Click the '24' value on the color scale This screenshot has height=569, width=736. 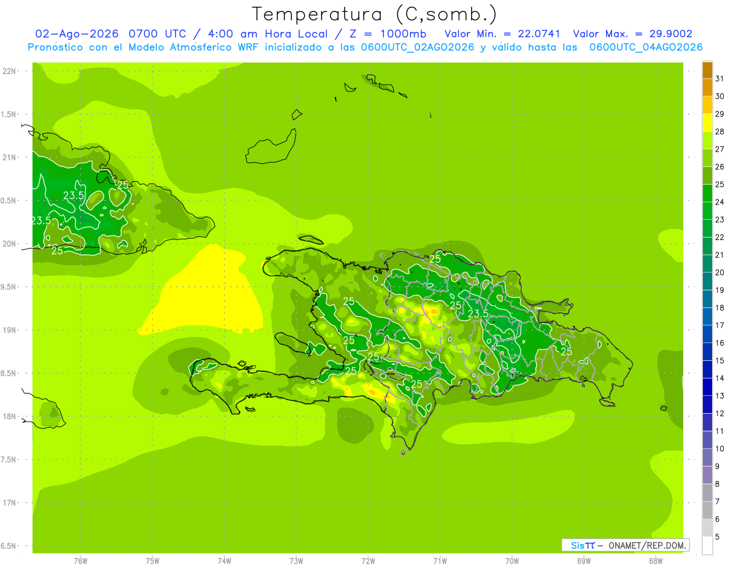click(719, 202)
